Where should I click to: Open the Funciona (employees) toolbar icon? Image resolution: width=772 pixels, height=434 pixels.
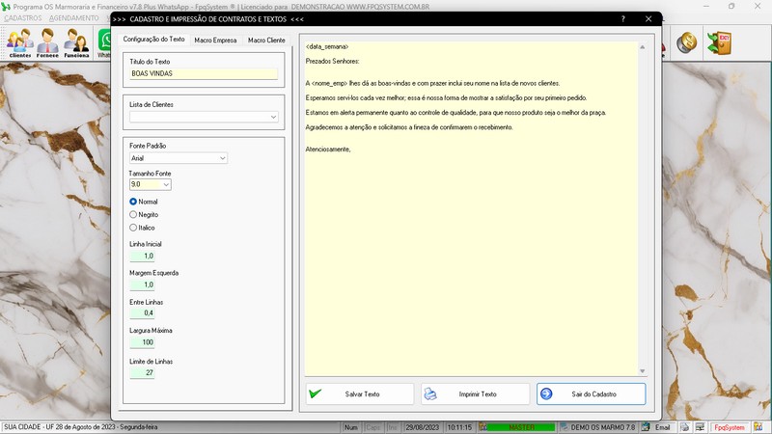(x=76, y=42)
